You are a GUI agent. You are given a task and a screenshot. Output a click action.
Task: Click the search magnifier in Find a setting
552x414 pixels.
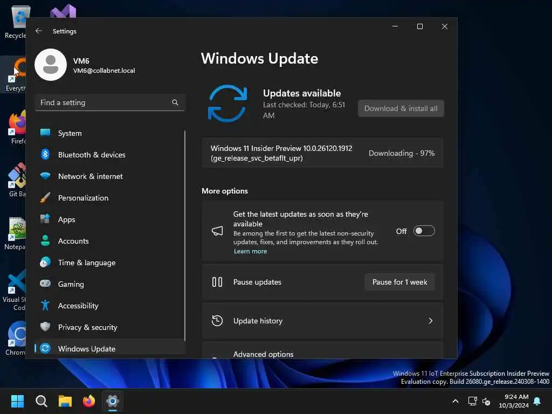(x=175, y=102)
